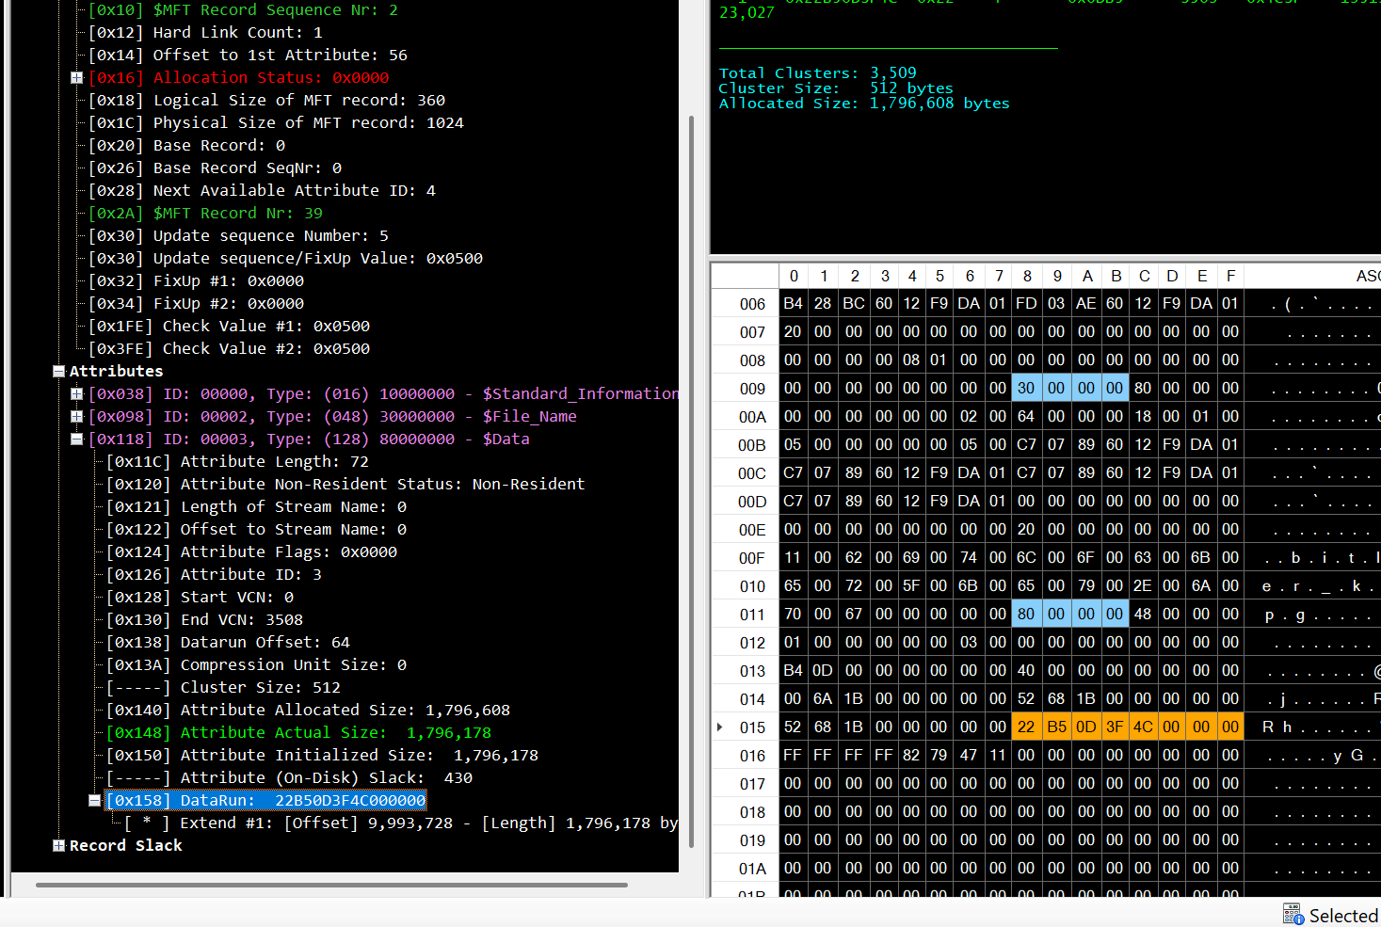Click hex byte B5 in row 015

[1056, 727]
